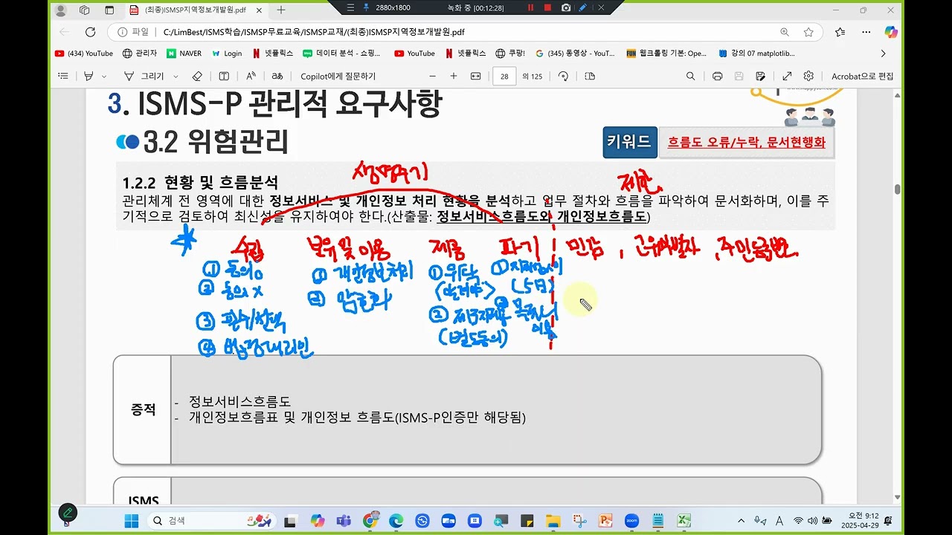The width and height of the screenshot is (952, 535).
Task: Open the Copilot sidebar icon
Action: [x=891, y=32]
